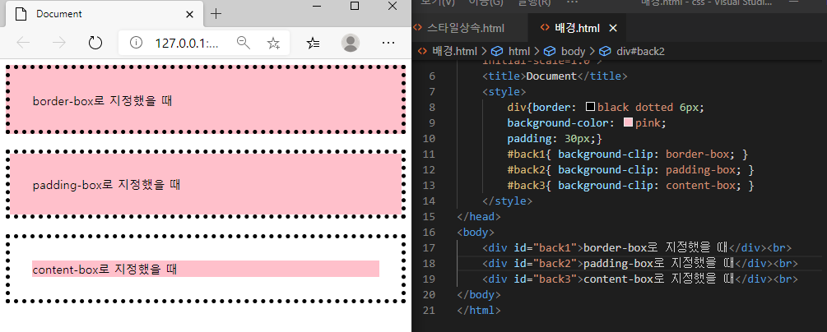Click 'dotted' keyword in border rule
Screen dimensions: 827x332
pos(653,107)
